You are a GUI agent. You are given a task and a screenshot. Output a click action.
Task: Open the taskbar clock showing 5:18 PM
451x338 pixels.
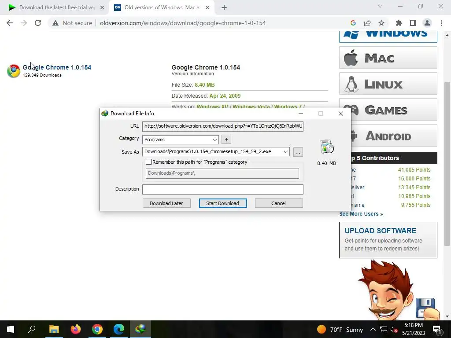(414, 329)
